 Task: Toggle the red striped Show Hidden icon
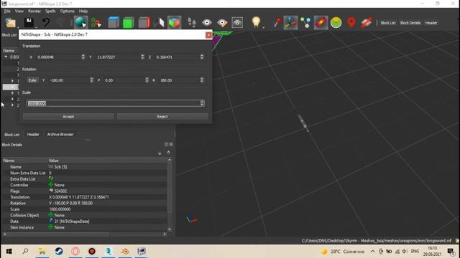[366, 22]
